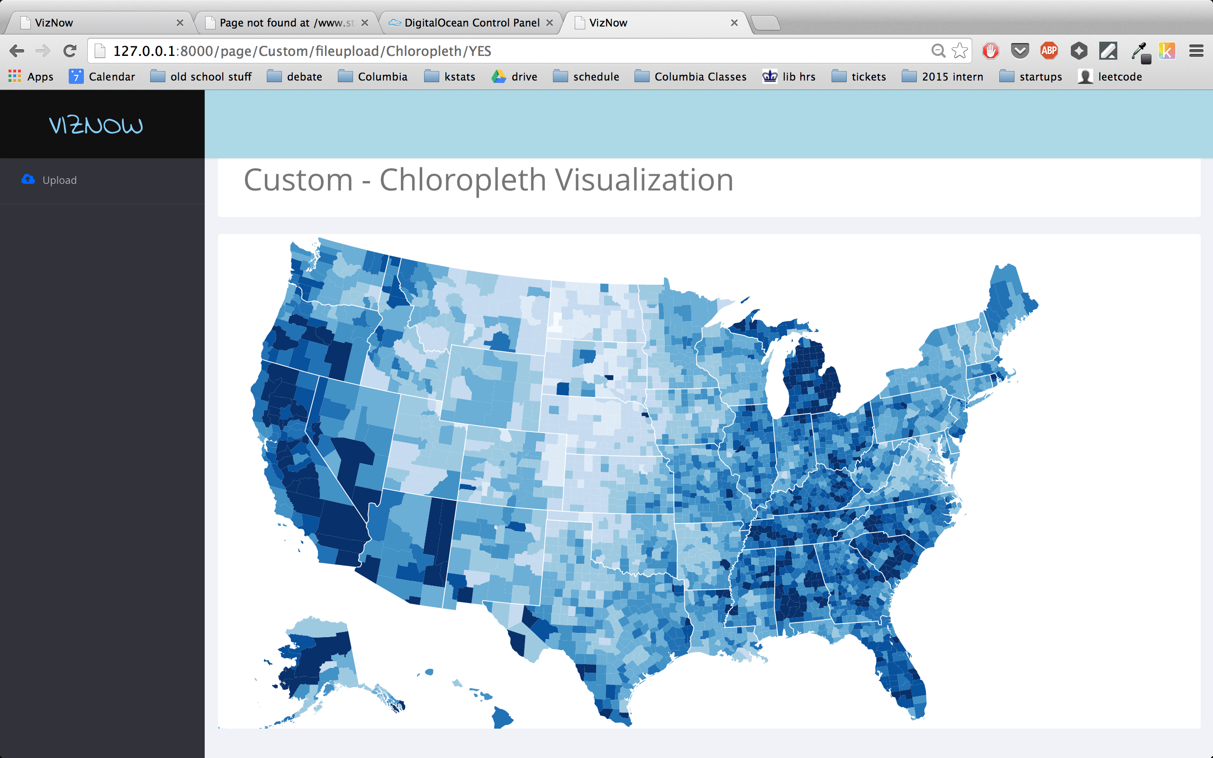1213x758 pixels.
Task: Expand the startups bookmark folder
Action: 1031,77
